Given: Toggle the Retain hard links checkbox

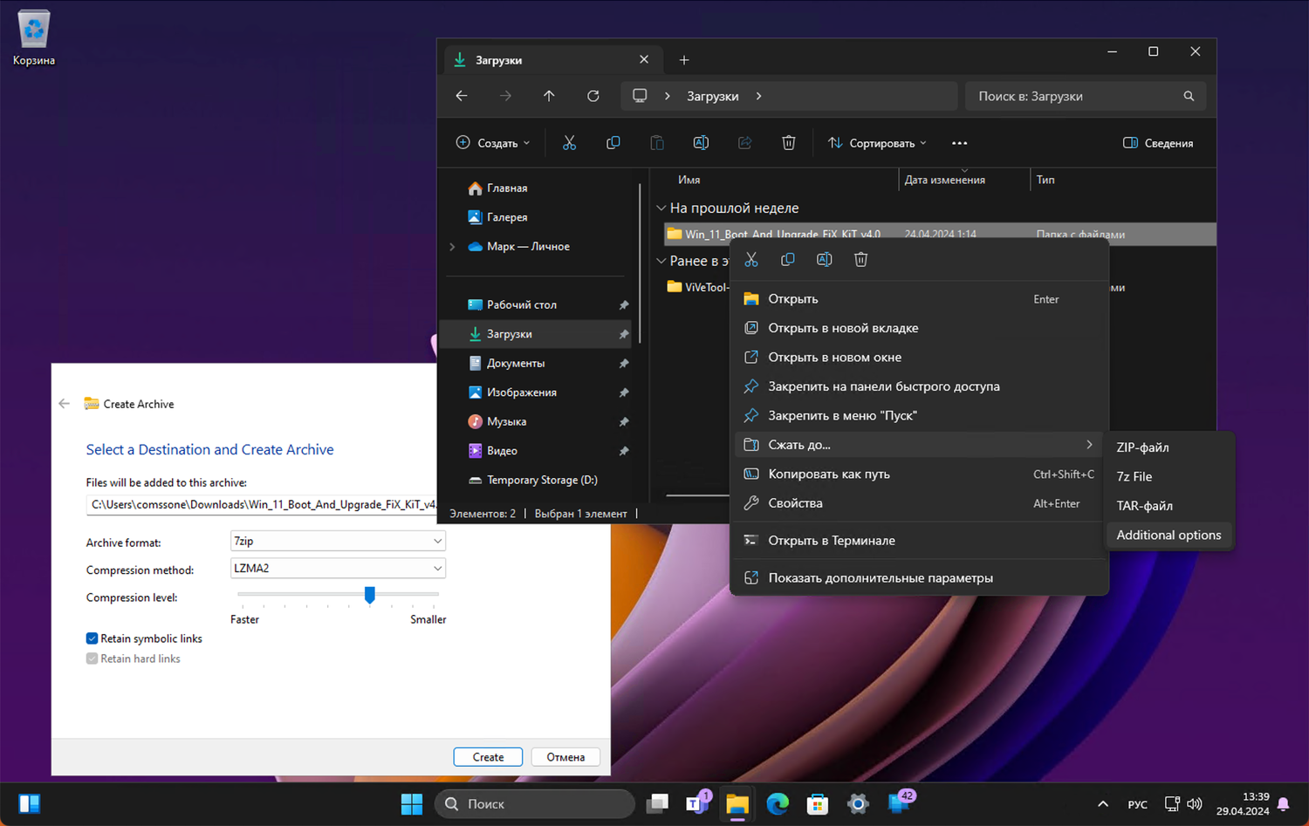Looking at the screenshot, I should [93, 659].
